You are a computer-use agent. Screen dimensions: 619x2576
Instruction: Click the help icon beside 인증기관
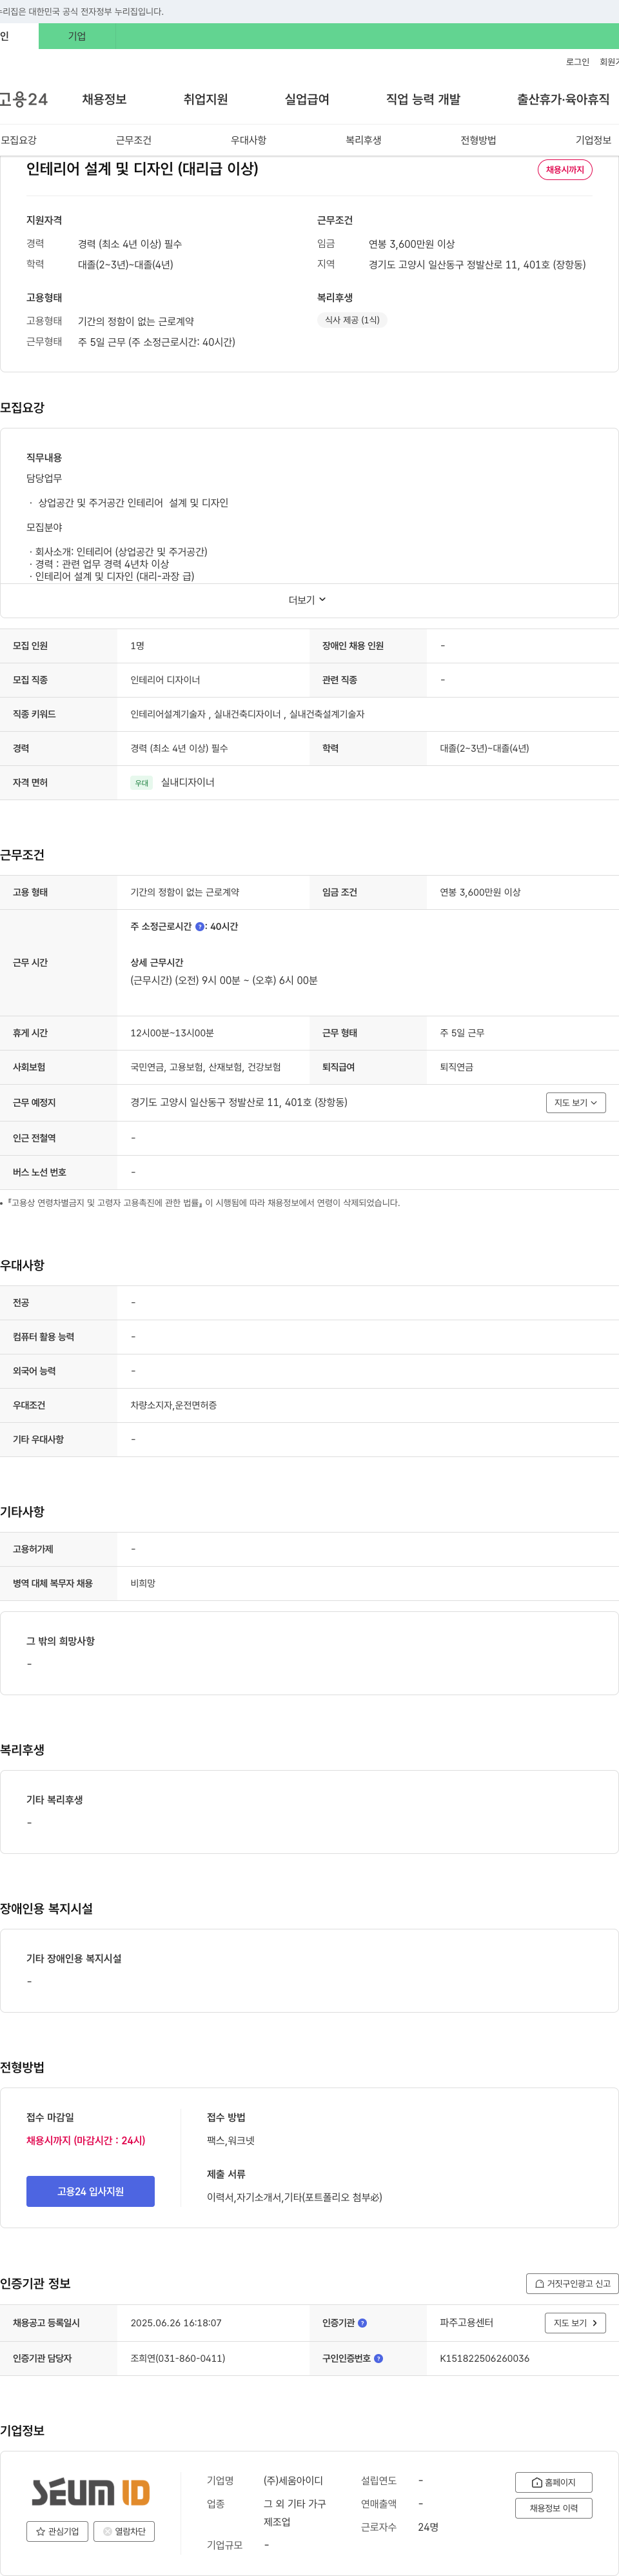(362, 2323)
